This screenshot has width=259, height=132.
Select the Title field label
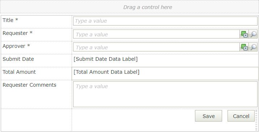10,20
